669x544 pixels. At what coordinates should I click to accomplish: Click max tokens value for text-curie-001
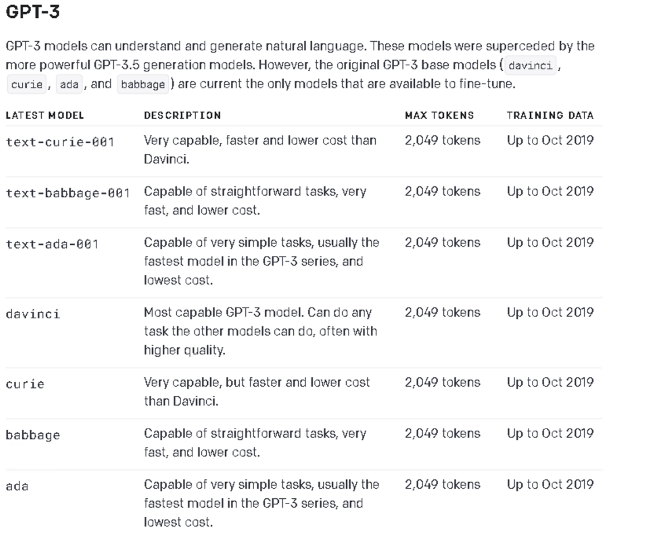[442, 140]
